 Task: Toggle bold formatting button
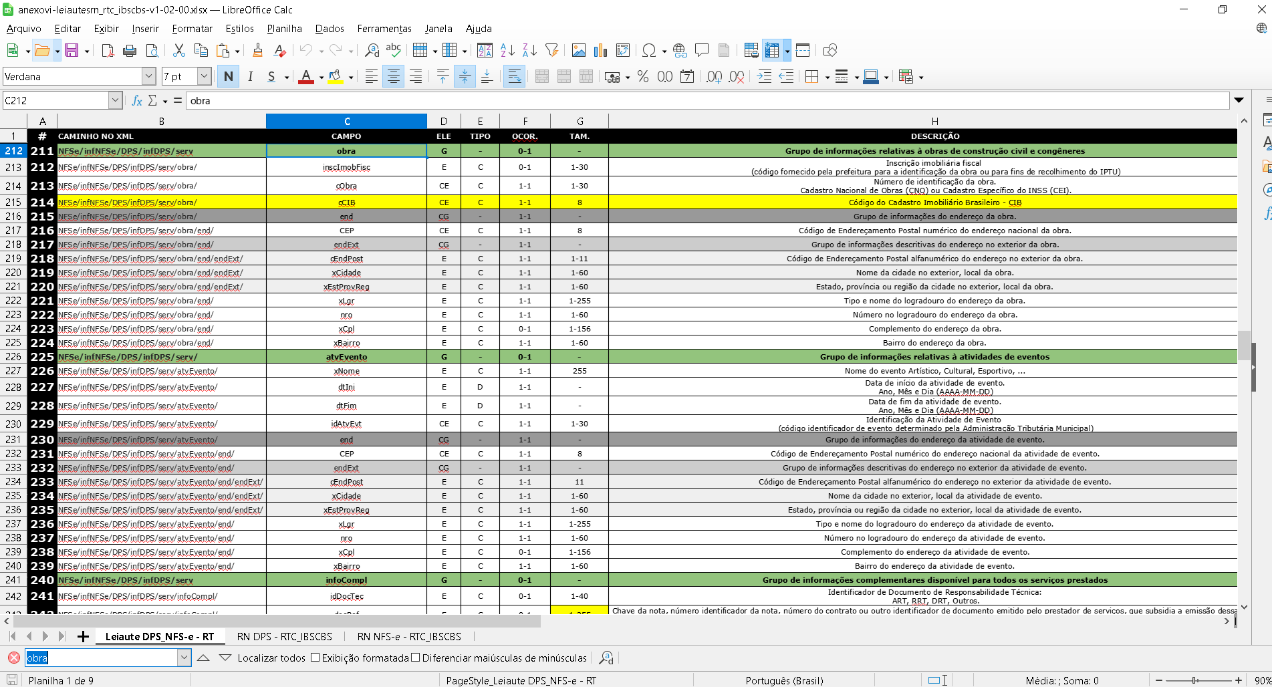(229, 77)
